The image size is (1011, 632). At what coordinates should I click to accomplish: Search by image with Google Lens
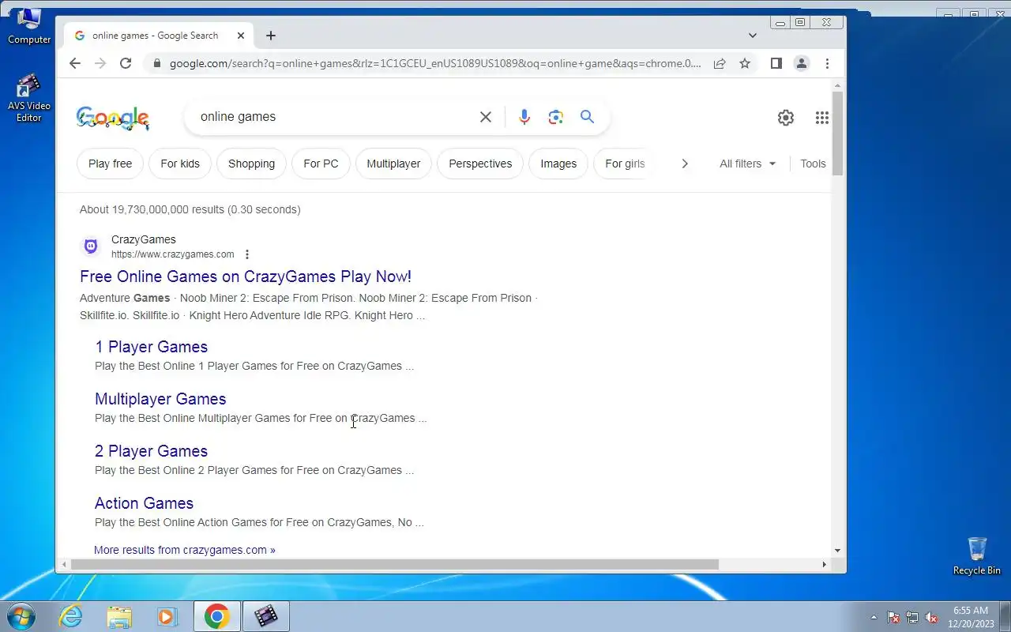click(555, 117)
